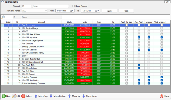Check Apply To Sale for Free Schooners
Image resolution: width=171 pixels, height=100 pixels.
(127, 25)
